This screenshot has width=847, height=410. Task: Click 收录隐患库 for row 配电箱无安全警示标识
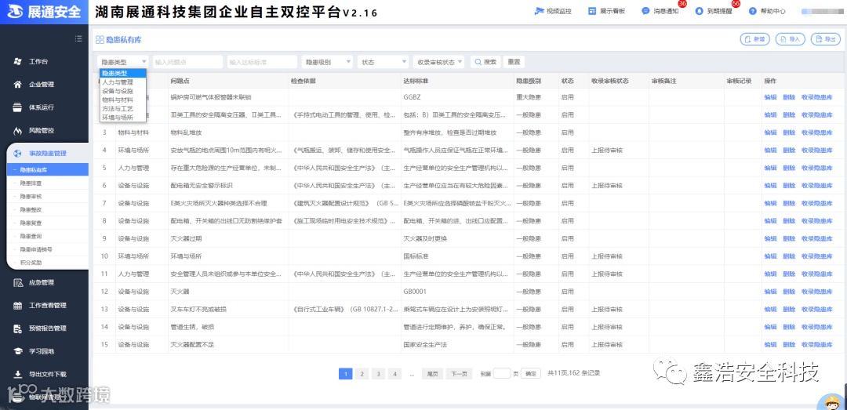coord(816,186)
